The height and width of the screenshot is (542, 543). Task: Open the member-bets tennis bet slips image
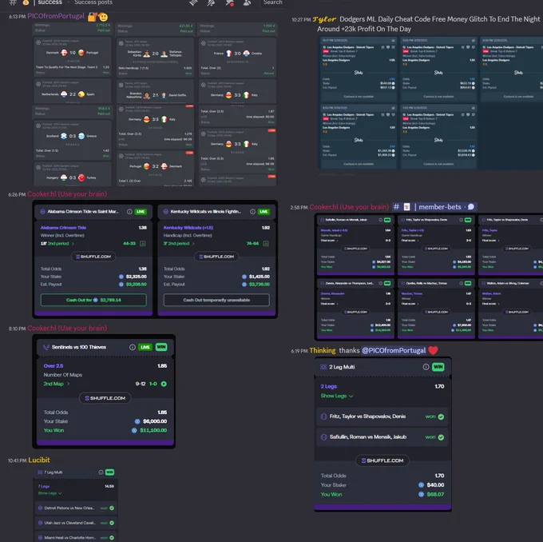click(429, 277)
